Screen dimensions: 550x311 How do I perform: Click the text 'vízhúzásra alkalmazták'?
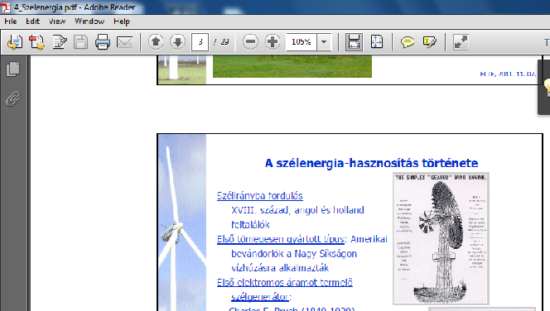coord(280,268)
